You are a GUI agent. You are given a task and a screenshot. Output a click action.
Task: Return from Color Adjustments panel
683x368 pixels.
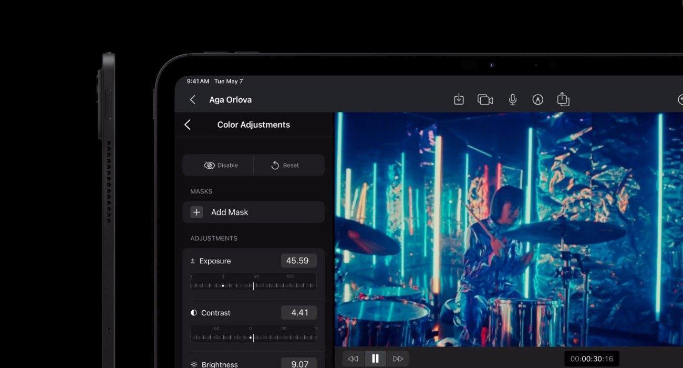pyautogui.click(x=188, y=125)
